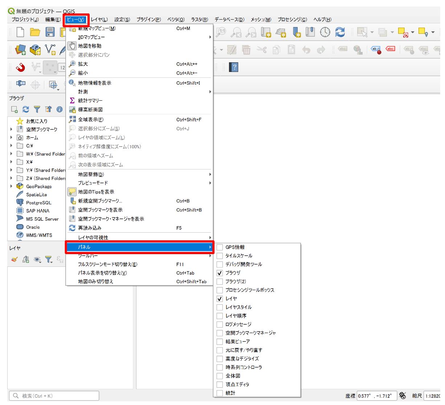Enable the GPS情報 panel checkbox
Image resolution: width=445 pixels, height=405 pixels.
[x=220, y=247]
